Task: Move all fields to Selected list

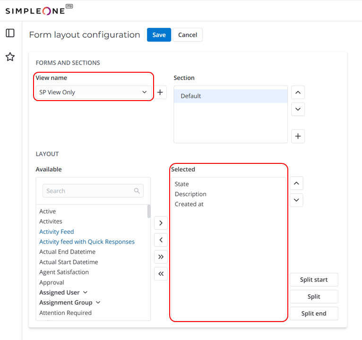Action: click(161, 257)
